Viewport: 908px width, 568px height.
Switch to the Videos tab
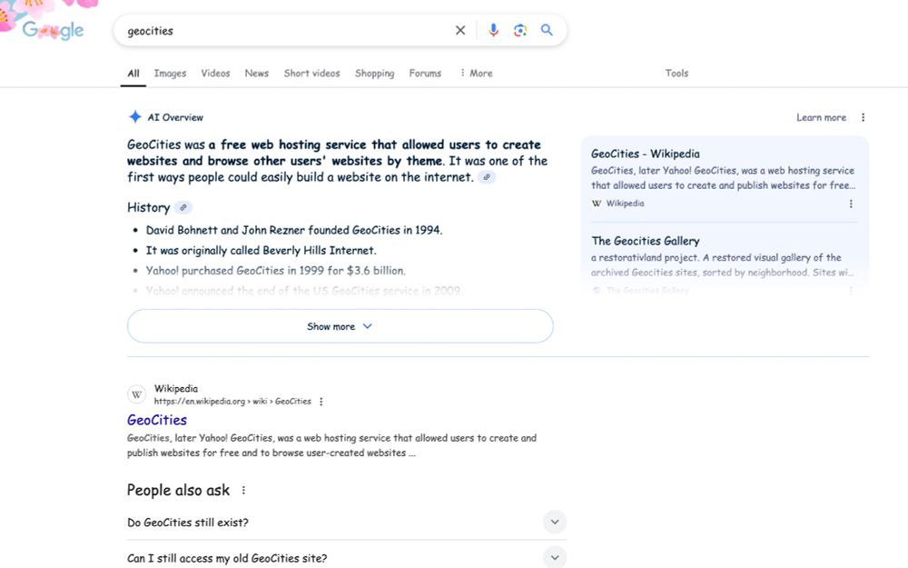[x=215, y=73]
